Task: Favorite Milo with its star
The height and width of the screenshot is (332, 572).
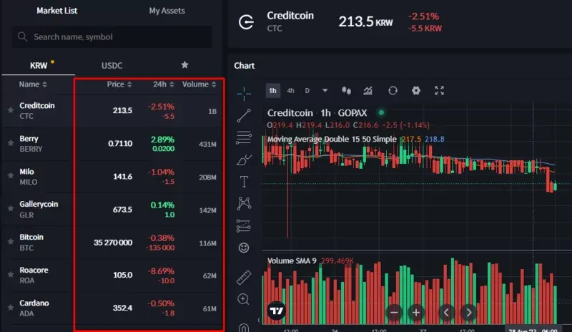Action: coord(11,176)
